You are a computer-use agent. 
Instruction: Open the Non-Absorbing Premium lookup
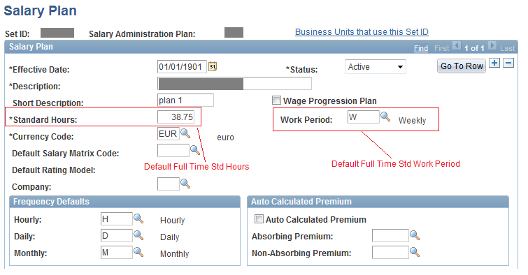tap(415, 252)
